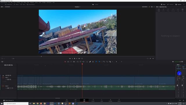Open the Playback menu

tap(32, 2)
